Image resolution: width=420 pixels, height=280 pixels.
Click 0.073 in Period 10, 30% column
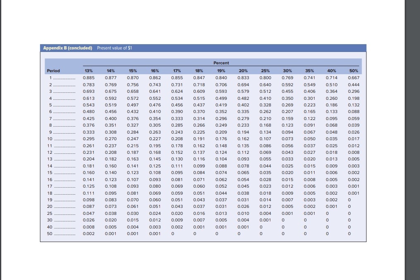point(287,139)
